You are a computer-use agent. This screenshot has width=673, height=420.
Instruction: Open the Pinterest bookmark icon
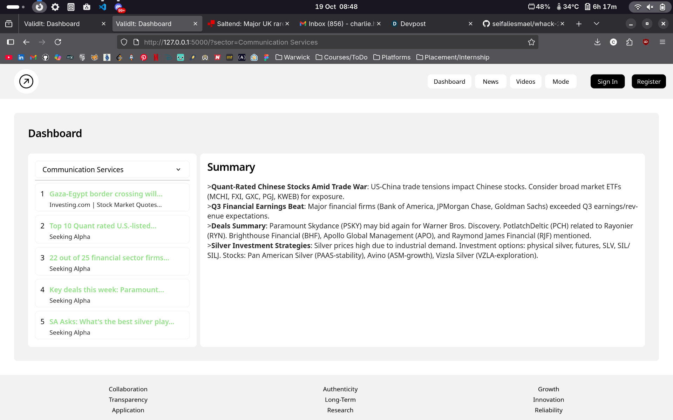coord(144,57)
